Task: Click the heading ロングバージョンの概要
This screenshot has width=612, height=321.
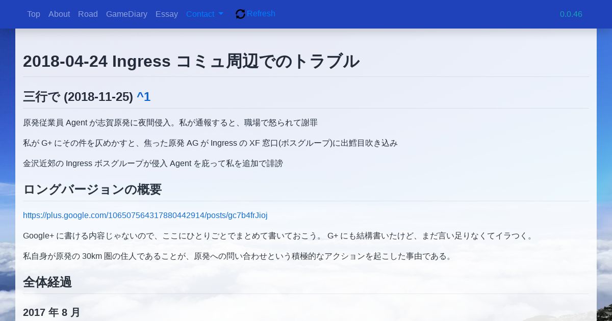Action: click(x=92, y=190)
